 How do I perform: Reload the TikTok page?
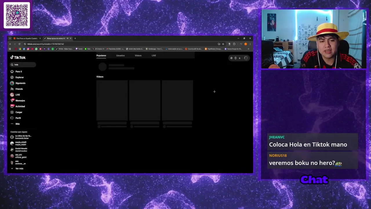click(19, 44)
